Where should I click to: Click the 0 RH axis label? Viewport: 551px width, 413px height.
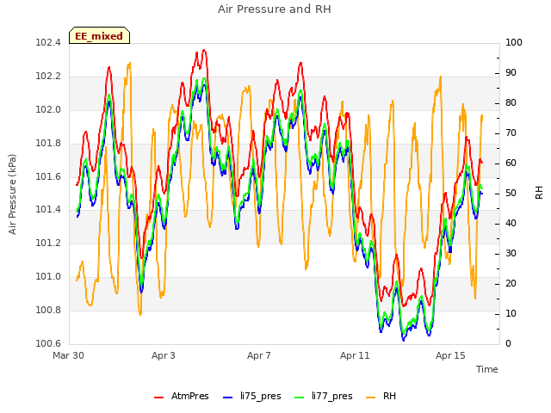point(508,344)
